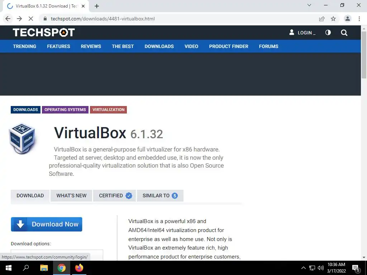
Task: Click the VirtualBox cube logo
Action: click(x=22, y=138)
